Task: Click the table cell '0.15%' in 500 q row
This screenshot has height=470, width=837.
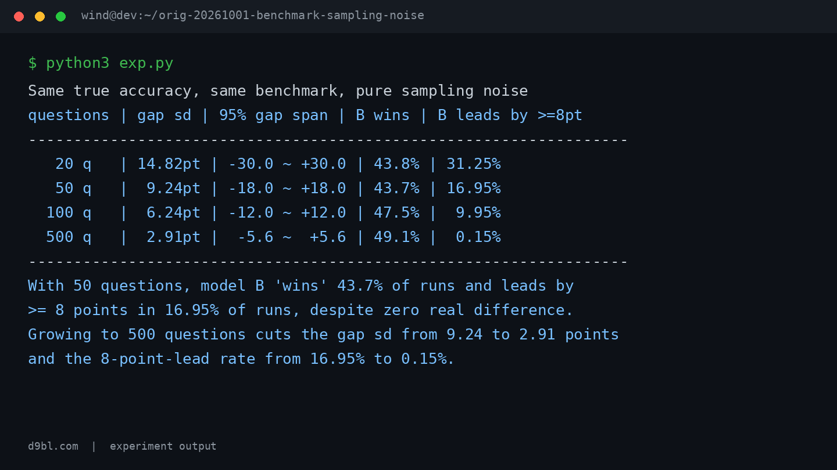Action: click(x=478, y=237)
